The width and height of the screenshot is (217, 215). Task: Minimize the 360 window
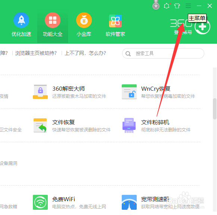pos(199,6)
